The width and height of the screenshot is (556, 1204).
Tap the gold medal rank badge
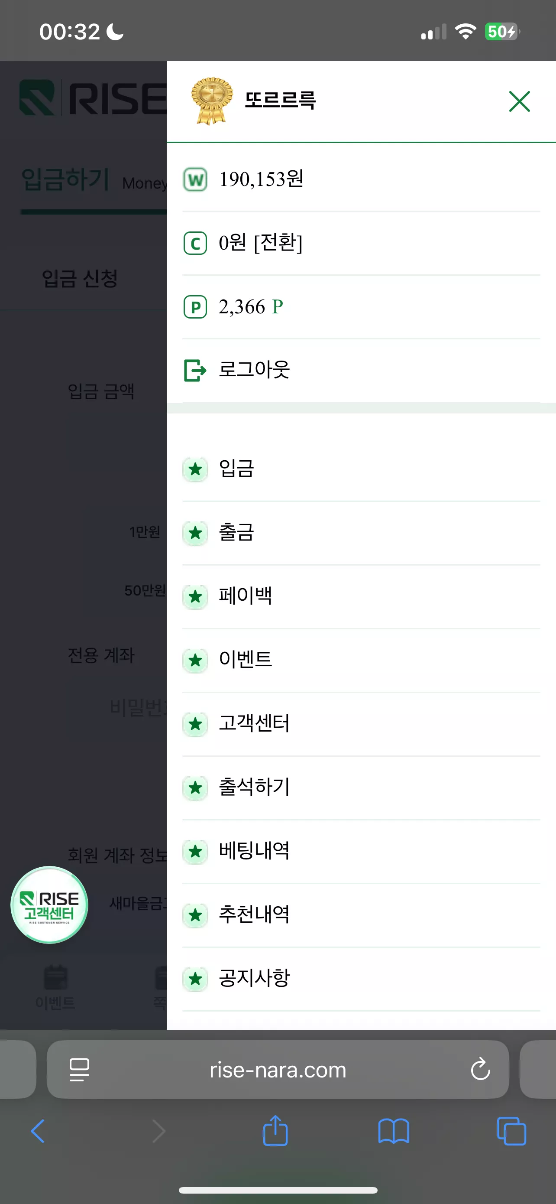211,101
